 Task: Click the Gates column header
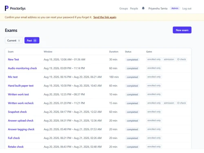coord(149,52)
